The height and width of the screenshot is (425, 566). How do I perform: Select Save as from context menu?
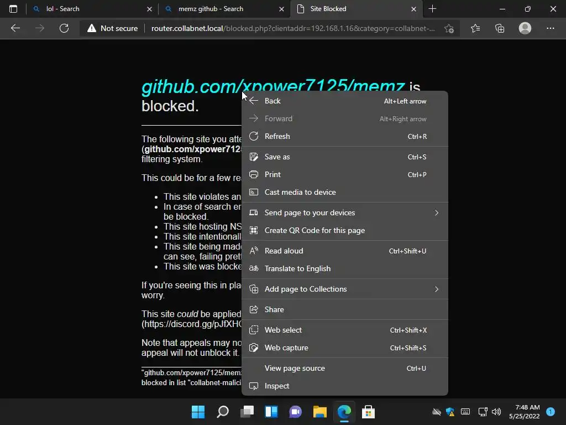(345, 157)
